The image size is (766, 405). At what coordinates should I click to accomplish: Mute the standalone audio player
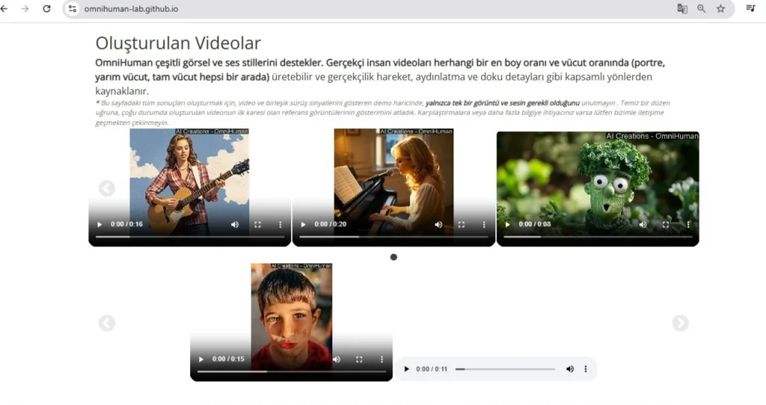click(569, 369)
